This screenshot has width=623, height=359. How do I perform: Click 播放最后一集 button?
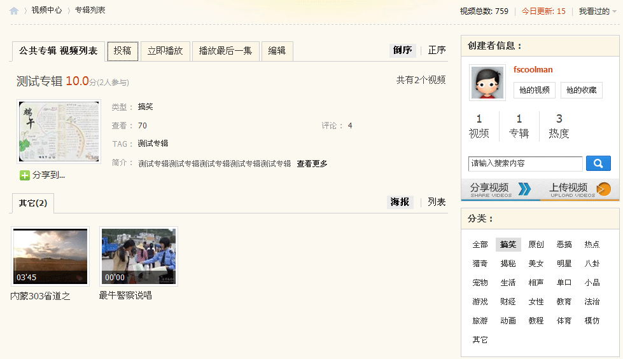[x=226, y=51]
